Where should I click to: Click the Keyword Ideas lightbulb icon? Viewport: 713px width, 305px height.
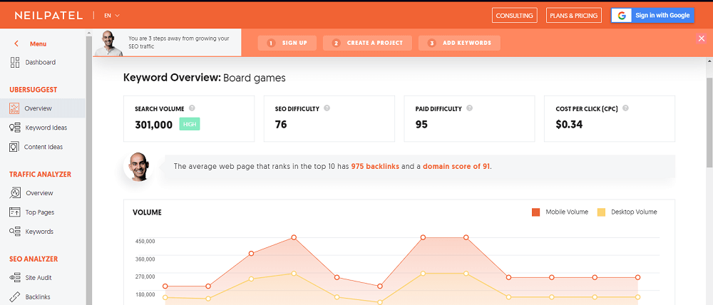click(14, 128)
